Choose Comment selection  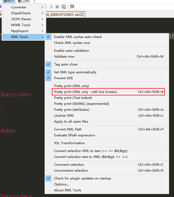pos(107,165)
